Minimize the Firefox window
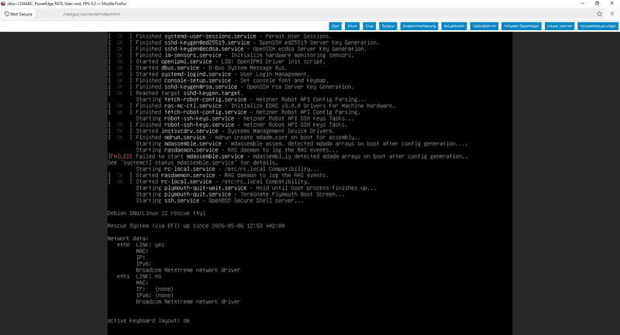The height and width of the screenshot is (335, 620). coord(583,3)
